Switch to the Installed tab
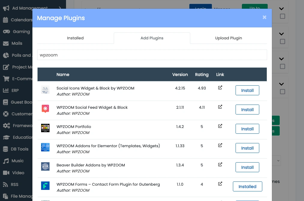Screen dimensions: 304x201 point(75,38)
